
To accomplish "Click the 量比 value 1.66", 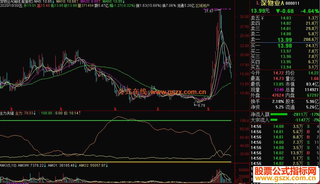I will tap(314, 78).
